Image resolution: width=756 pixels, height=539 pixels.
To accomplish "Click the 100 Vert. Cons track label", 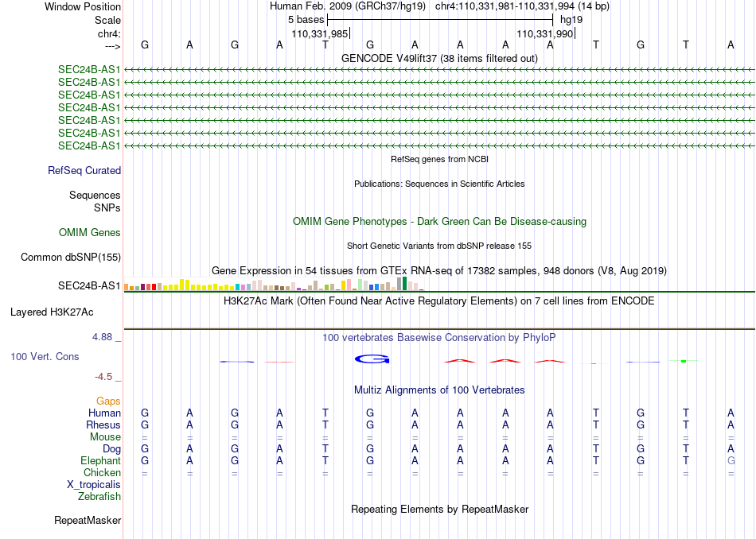I will (x=45, y=356).
